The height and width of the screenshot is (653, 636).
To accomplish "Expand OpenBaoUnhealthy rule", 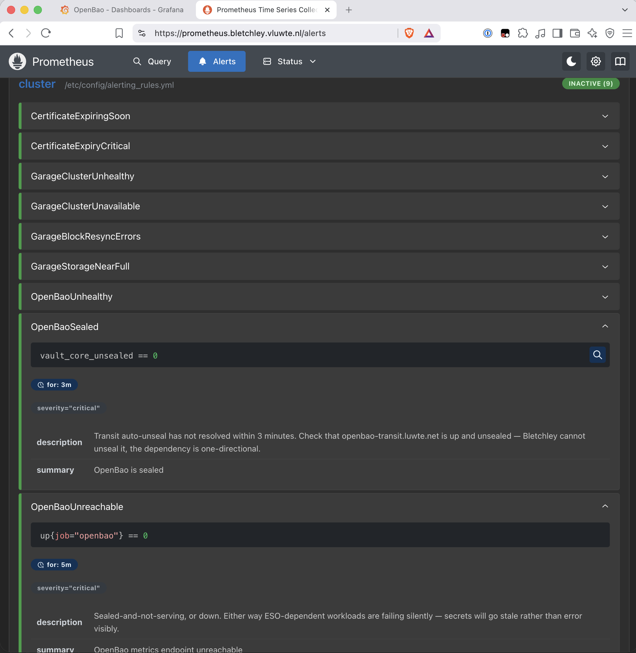I will click(x=319, y=297).
